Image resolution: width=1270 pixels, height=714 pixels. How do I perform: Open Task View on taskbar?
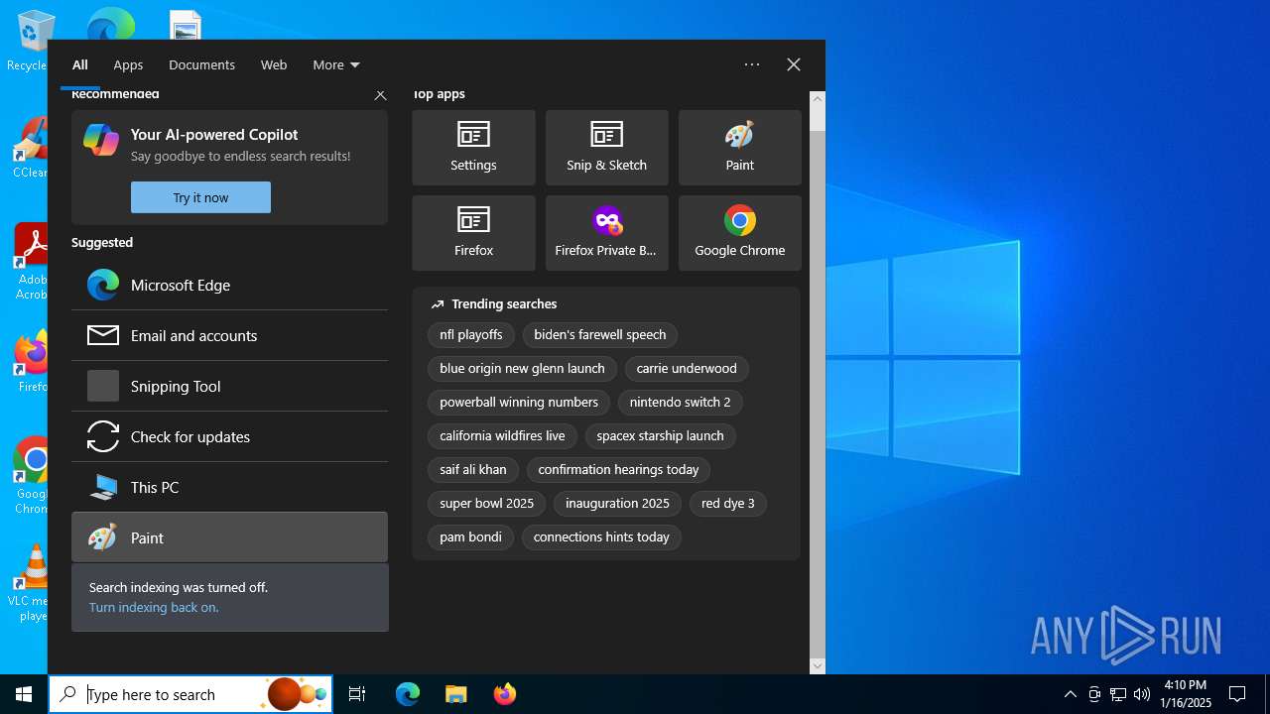pyautogui.click(x=357, y=694)
